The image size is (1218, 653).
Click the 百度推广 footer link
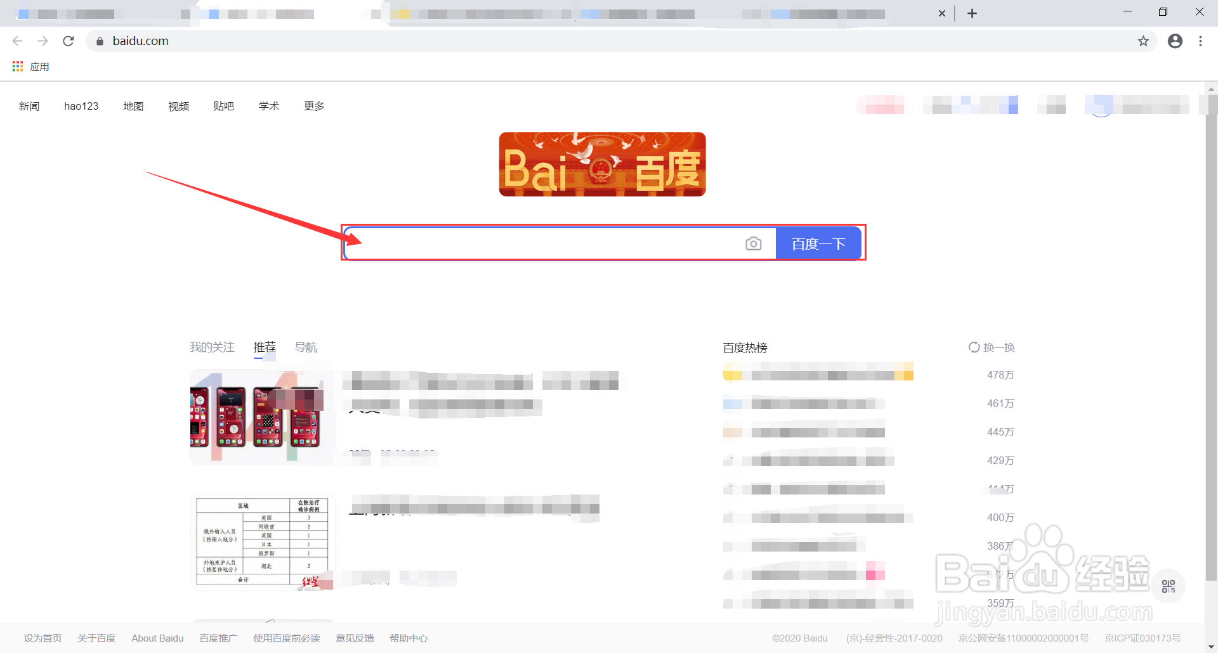[x=218, y=638]
